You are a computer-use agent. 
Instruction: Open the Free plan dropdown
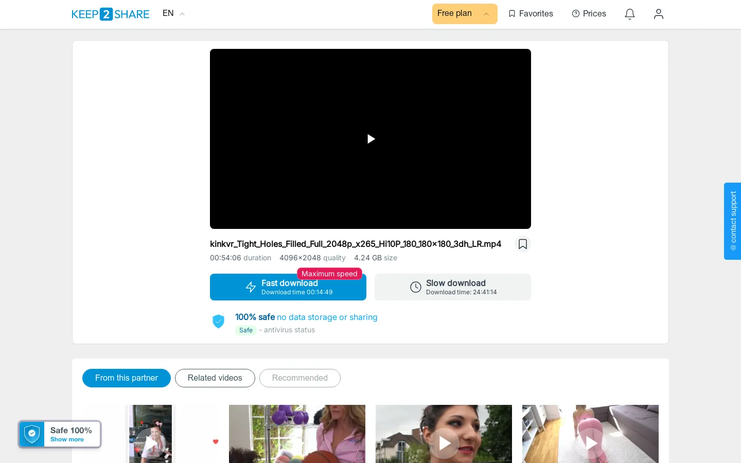[x=465, y=14]
